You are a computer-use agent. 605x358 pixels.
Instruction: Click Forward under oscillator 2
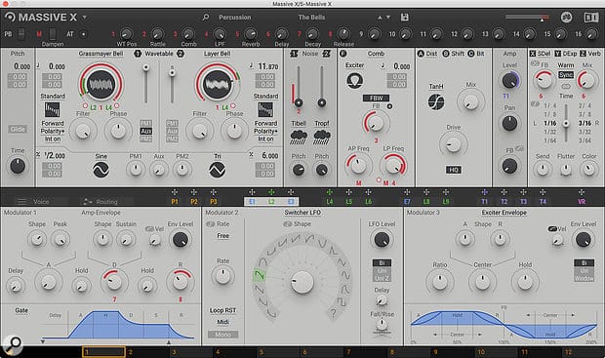265,124
